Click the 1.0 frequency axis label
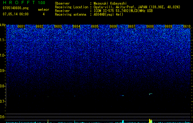 coord(3,55)
